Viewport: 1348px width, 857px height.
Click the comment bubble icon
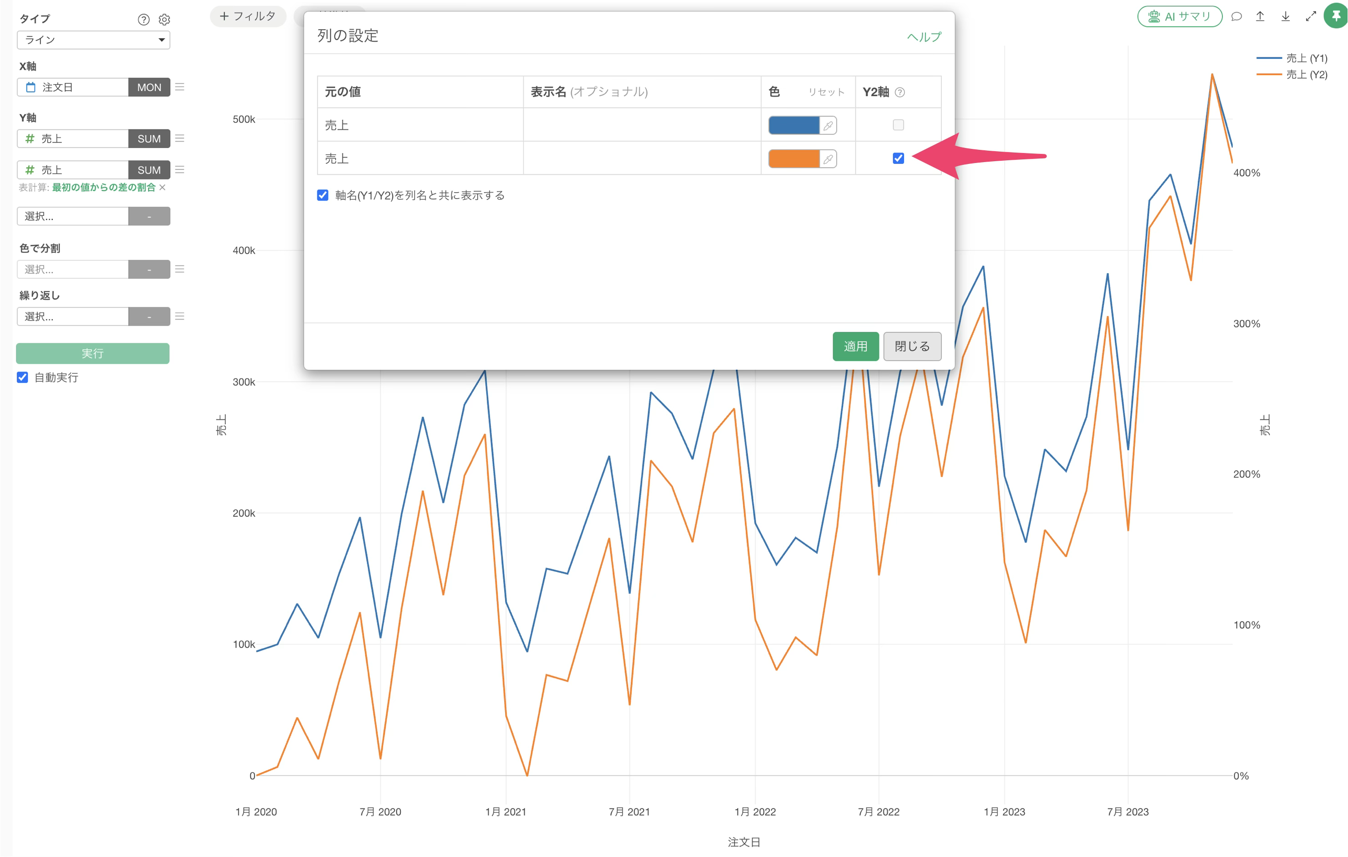(x=1236, y=16)
